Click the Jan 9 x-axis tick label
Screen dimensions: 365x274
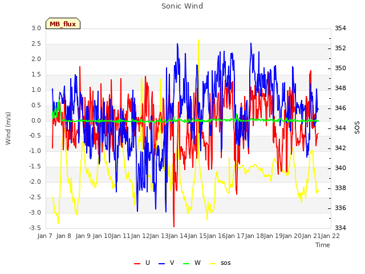pos(83,236)
